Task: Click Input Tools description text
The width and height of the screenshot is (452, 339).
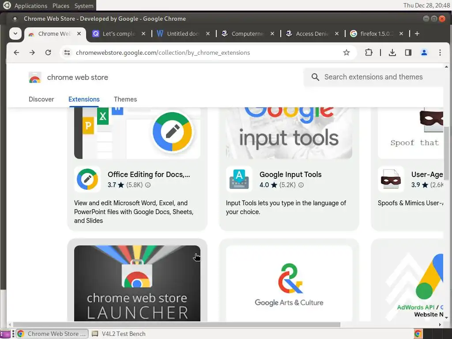Action: click(286, 207)
